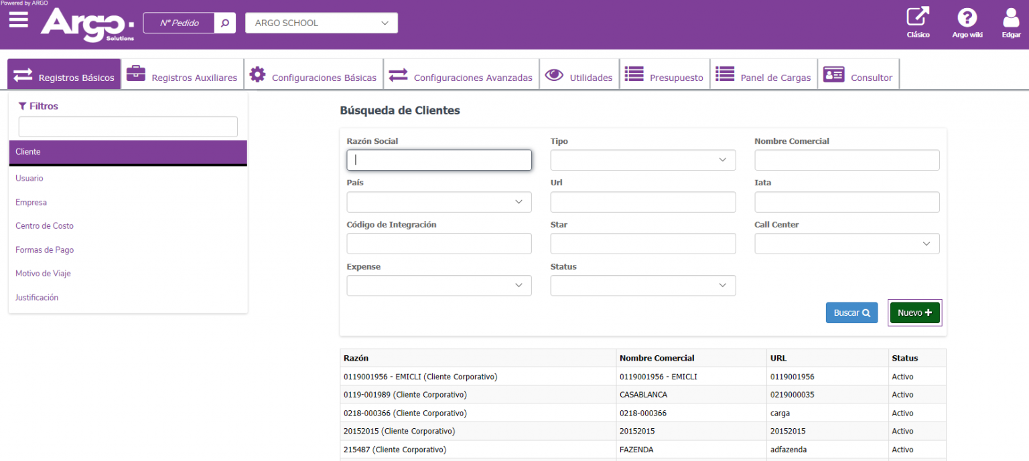Click the Buscar button
The image size is (1029, 461).
851,312
